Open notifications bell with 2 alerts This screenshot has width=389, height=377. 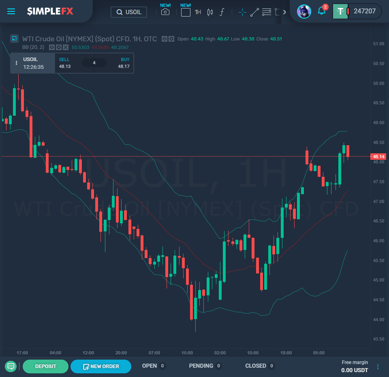click(322, 11)
